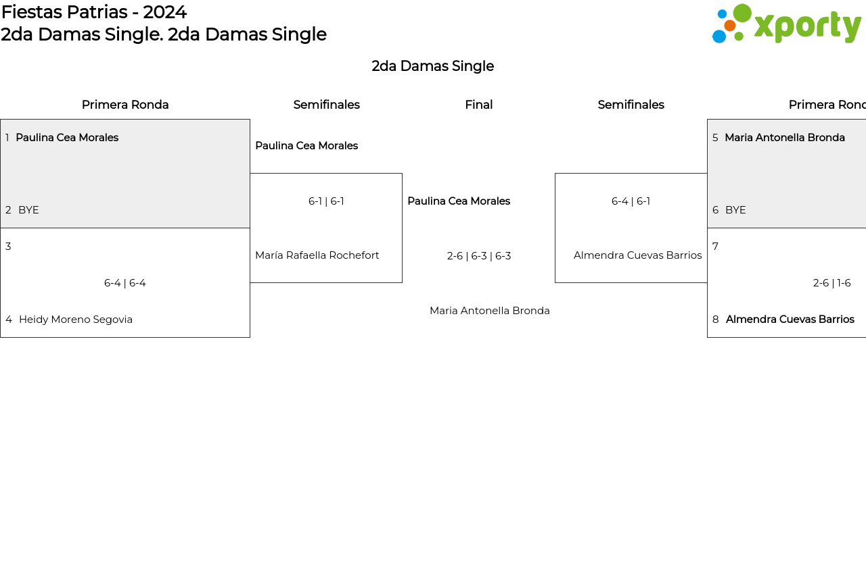Click seed 8 Almendra Cuevas Barrios entry

790,320
